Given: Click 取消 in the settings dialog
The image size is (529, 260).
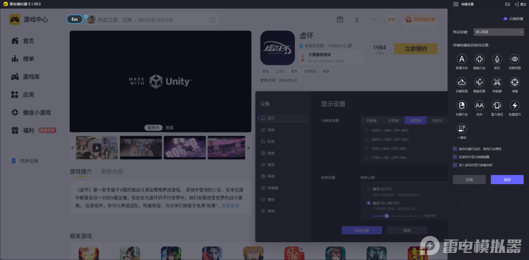Looking at the screenshot, I should 407,230.
